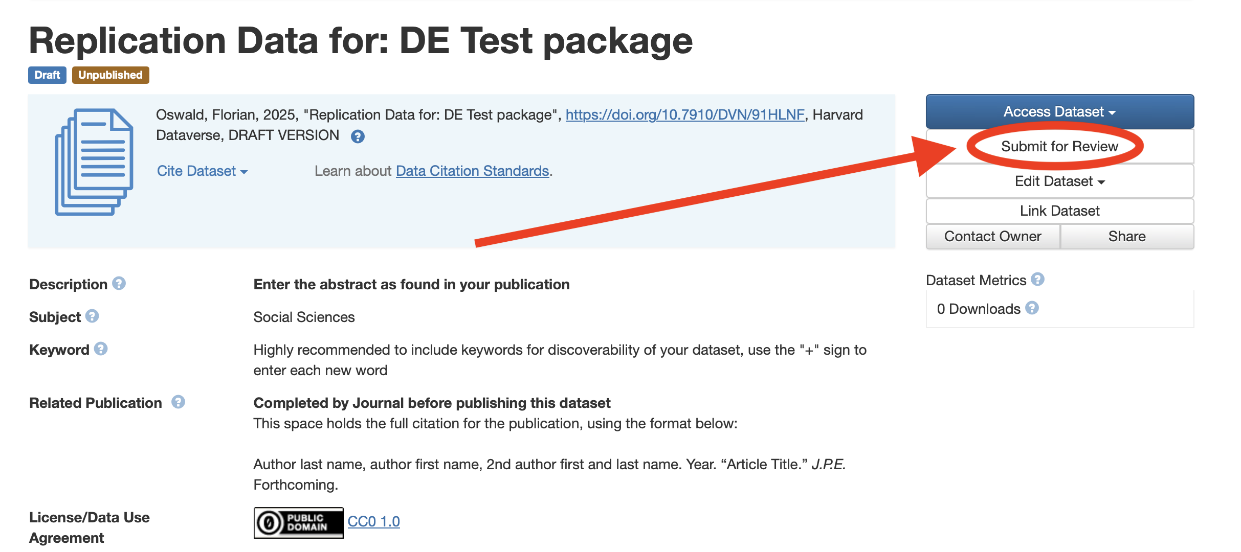Image resolution: width=1241 pixels, height=552 pixels.
Task: Expand the Access Dataset dropdown
Action: 1059,111
